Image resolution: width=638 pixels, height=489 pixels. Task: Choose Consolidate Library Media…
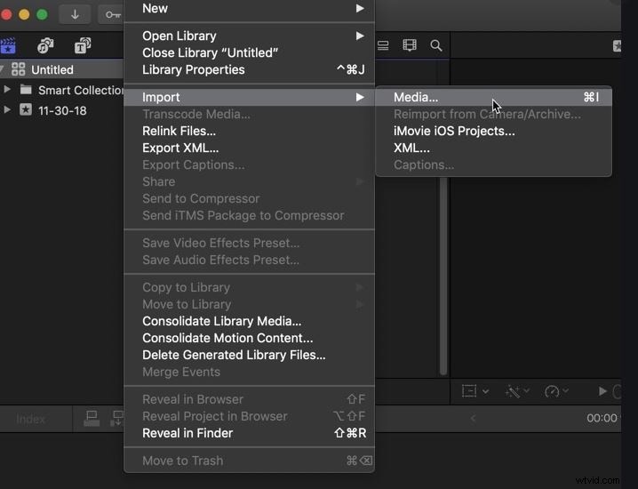click(x=249, y=321)
